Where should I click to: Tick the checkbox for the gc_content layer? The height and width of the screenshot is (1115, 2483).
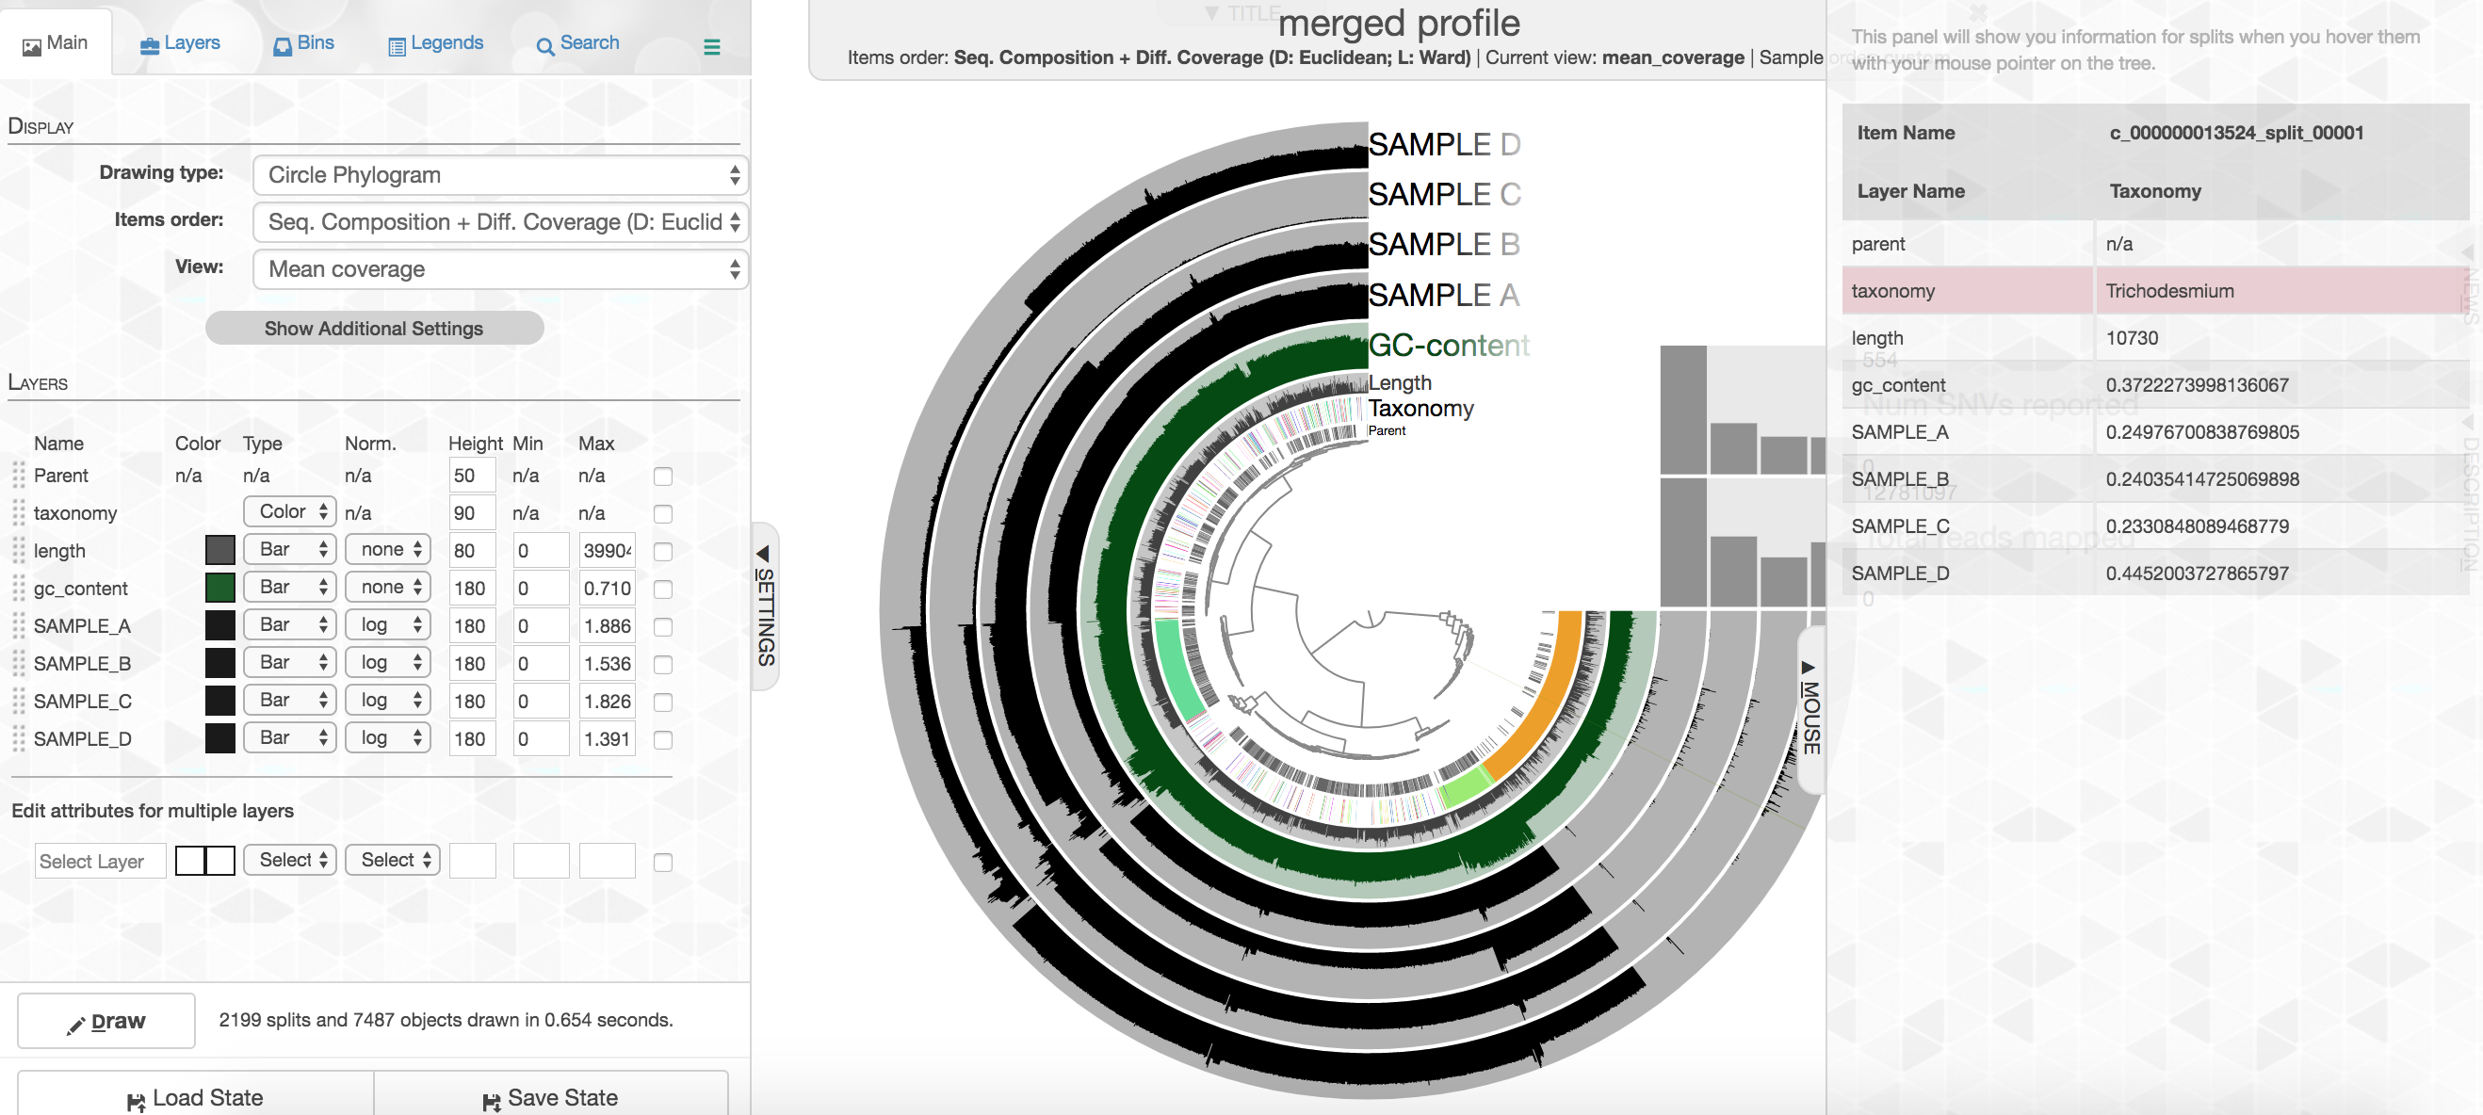[x=663, y=589]
